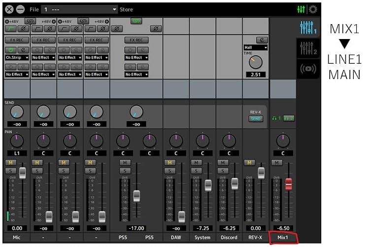Screen dimensions: 373x247
Task: Turn off the Mic Ch.Strip effect power
Action: [11, 50]
